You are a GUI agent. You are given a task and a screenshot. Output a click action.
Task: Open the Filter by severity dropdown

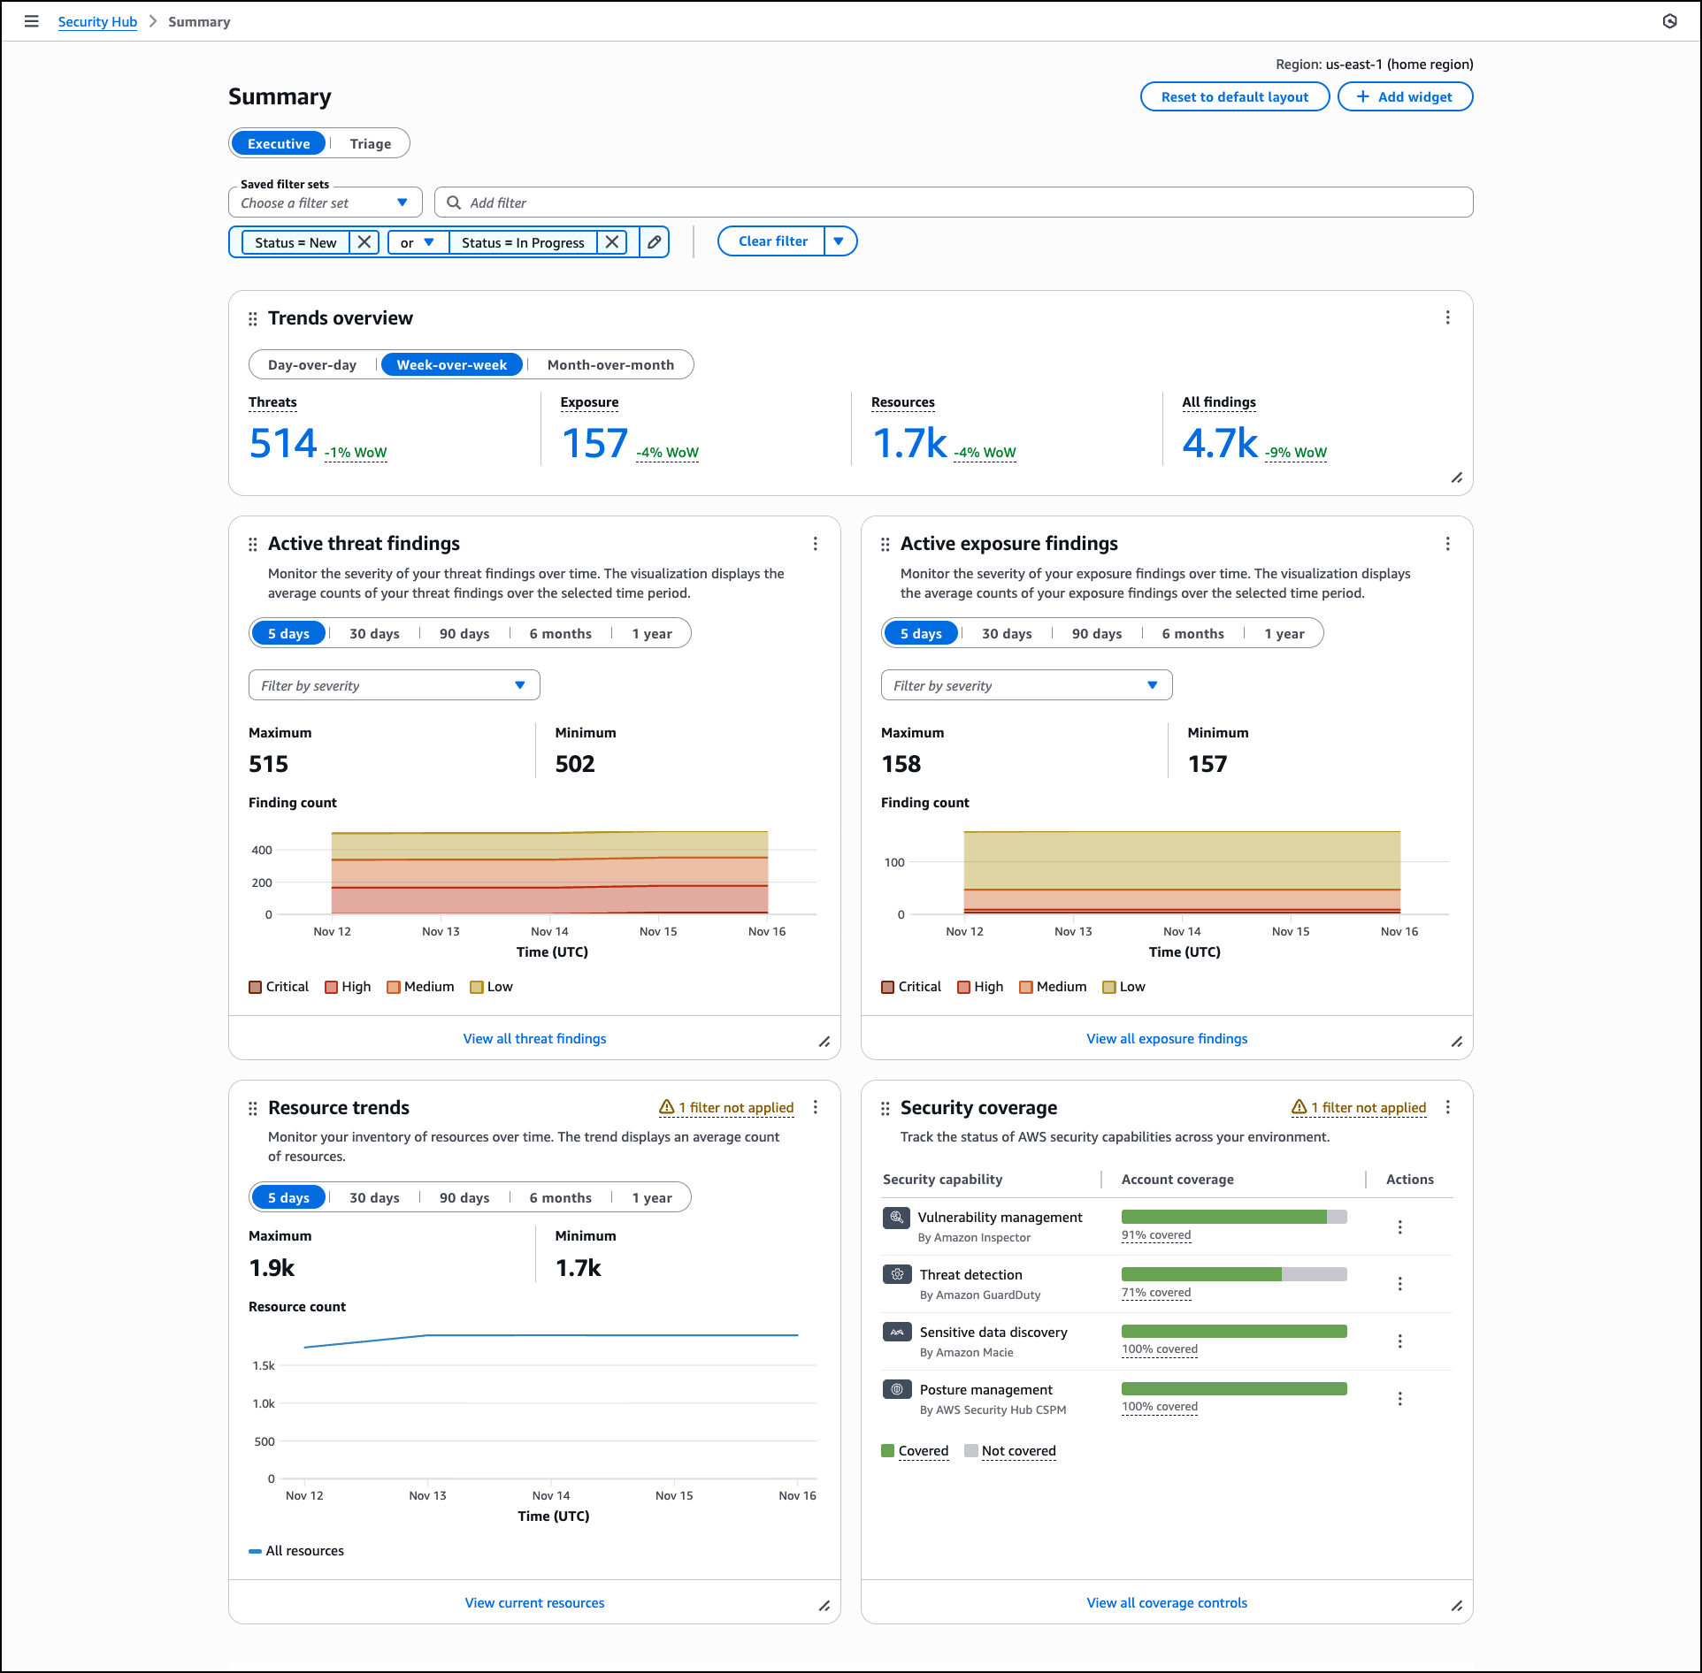pos(394,684)
